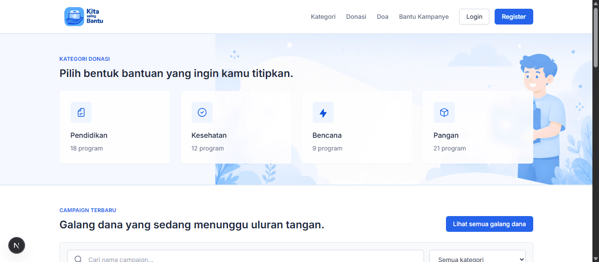599x262 pixels.
Task: Open the Kesehatan category card
Action: coord(236,127)
